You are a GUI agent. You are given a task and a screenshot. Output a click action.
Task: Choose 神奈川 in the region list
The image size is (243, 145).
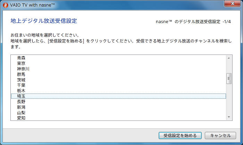118,69
